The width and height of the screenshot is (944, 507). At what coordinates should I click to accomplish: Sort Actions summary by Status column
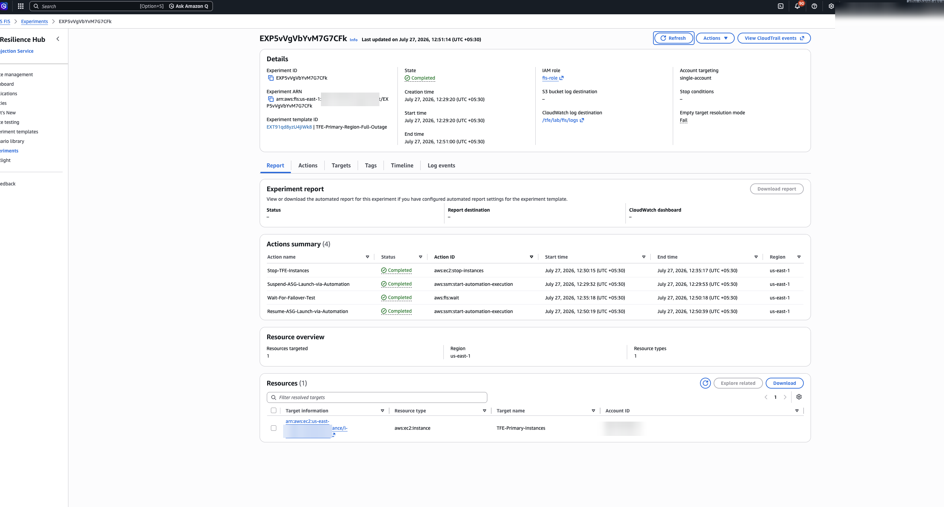tap(420, 257)
